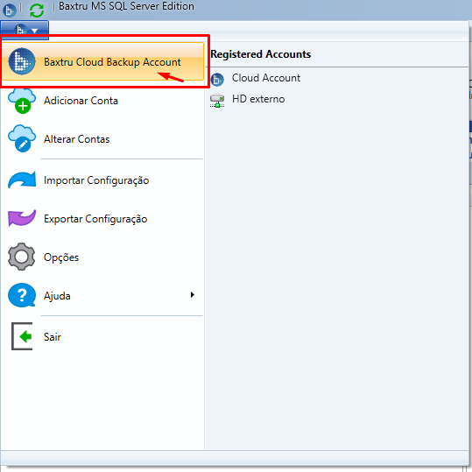
Task: Click the cloud-pencil icon for Alterar Contas
Action: (x=22, y=138)
